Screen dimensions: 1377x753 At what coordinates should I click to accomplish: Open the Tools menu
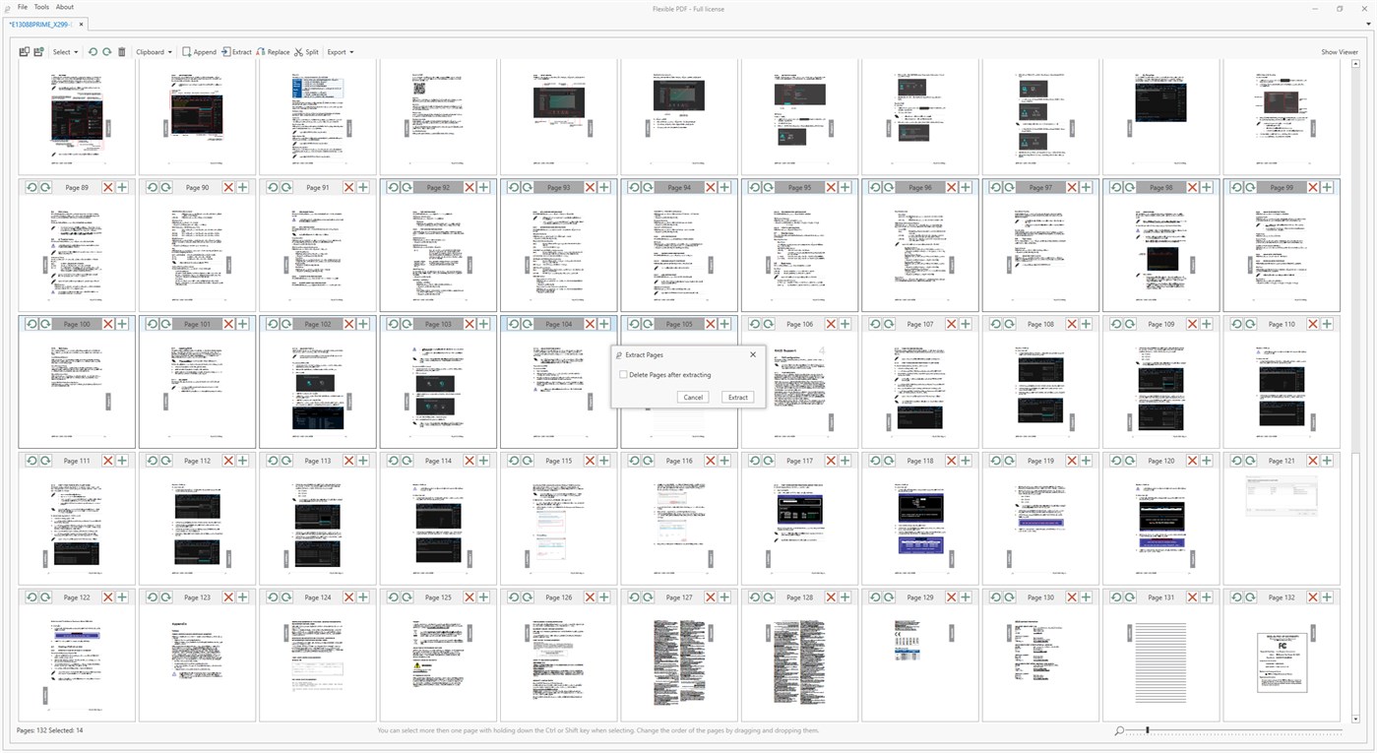[41, 7]
